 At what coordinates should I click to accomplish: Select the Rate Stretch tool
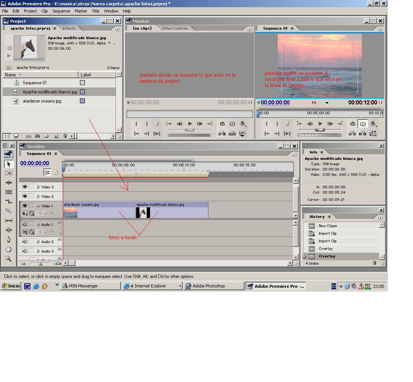click(x=8, y=201)
